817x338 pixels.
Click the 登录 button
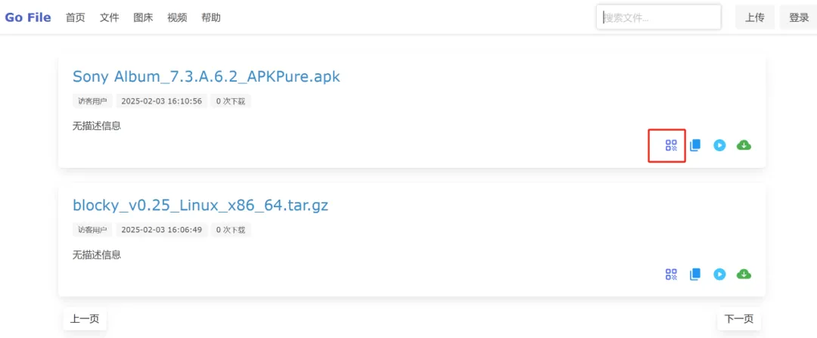click(x=799, y=17)
